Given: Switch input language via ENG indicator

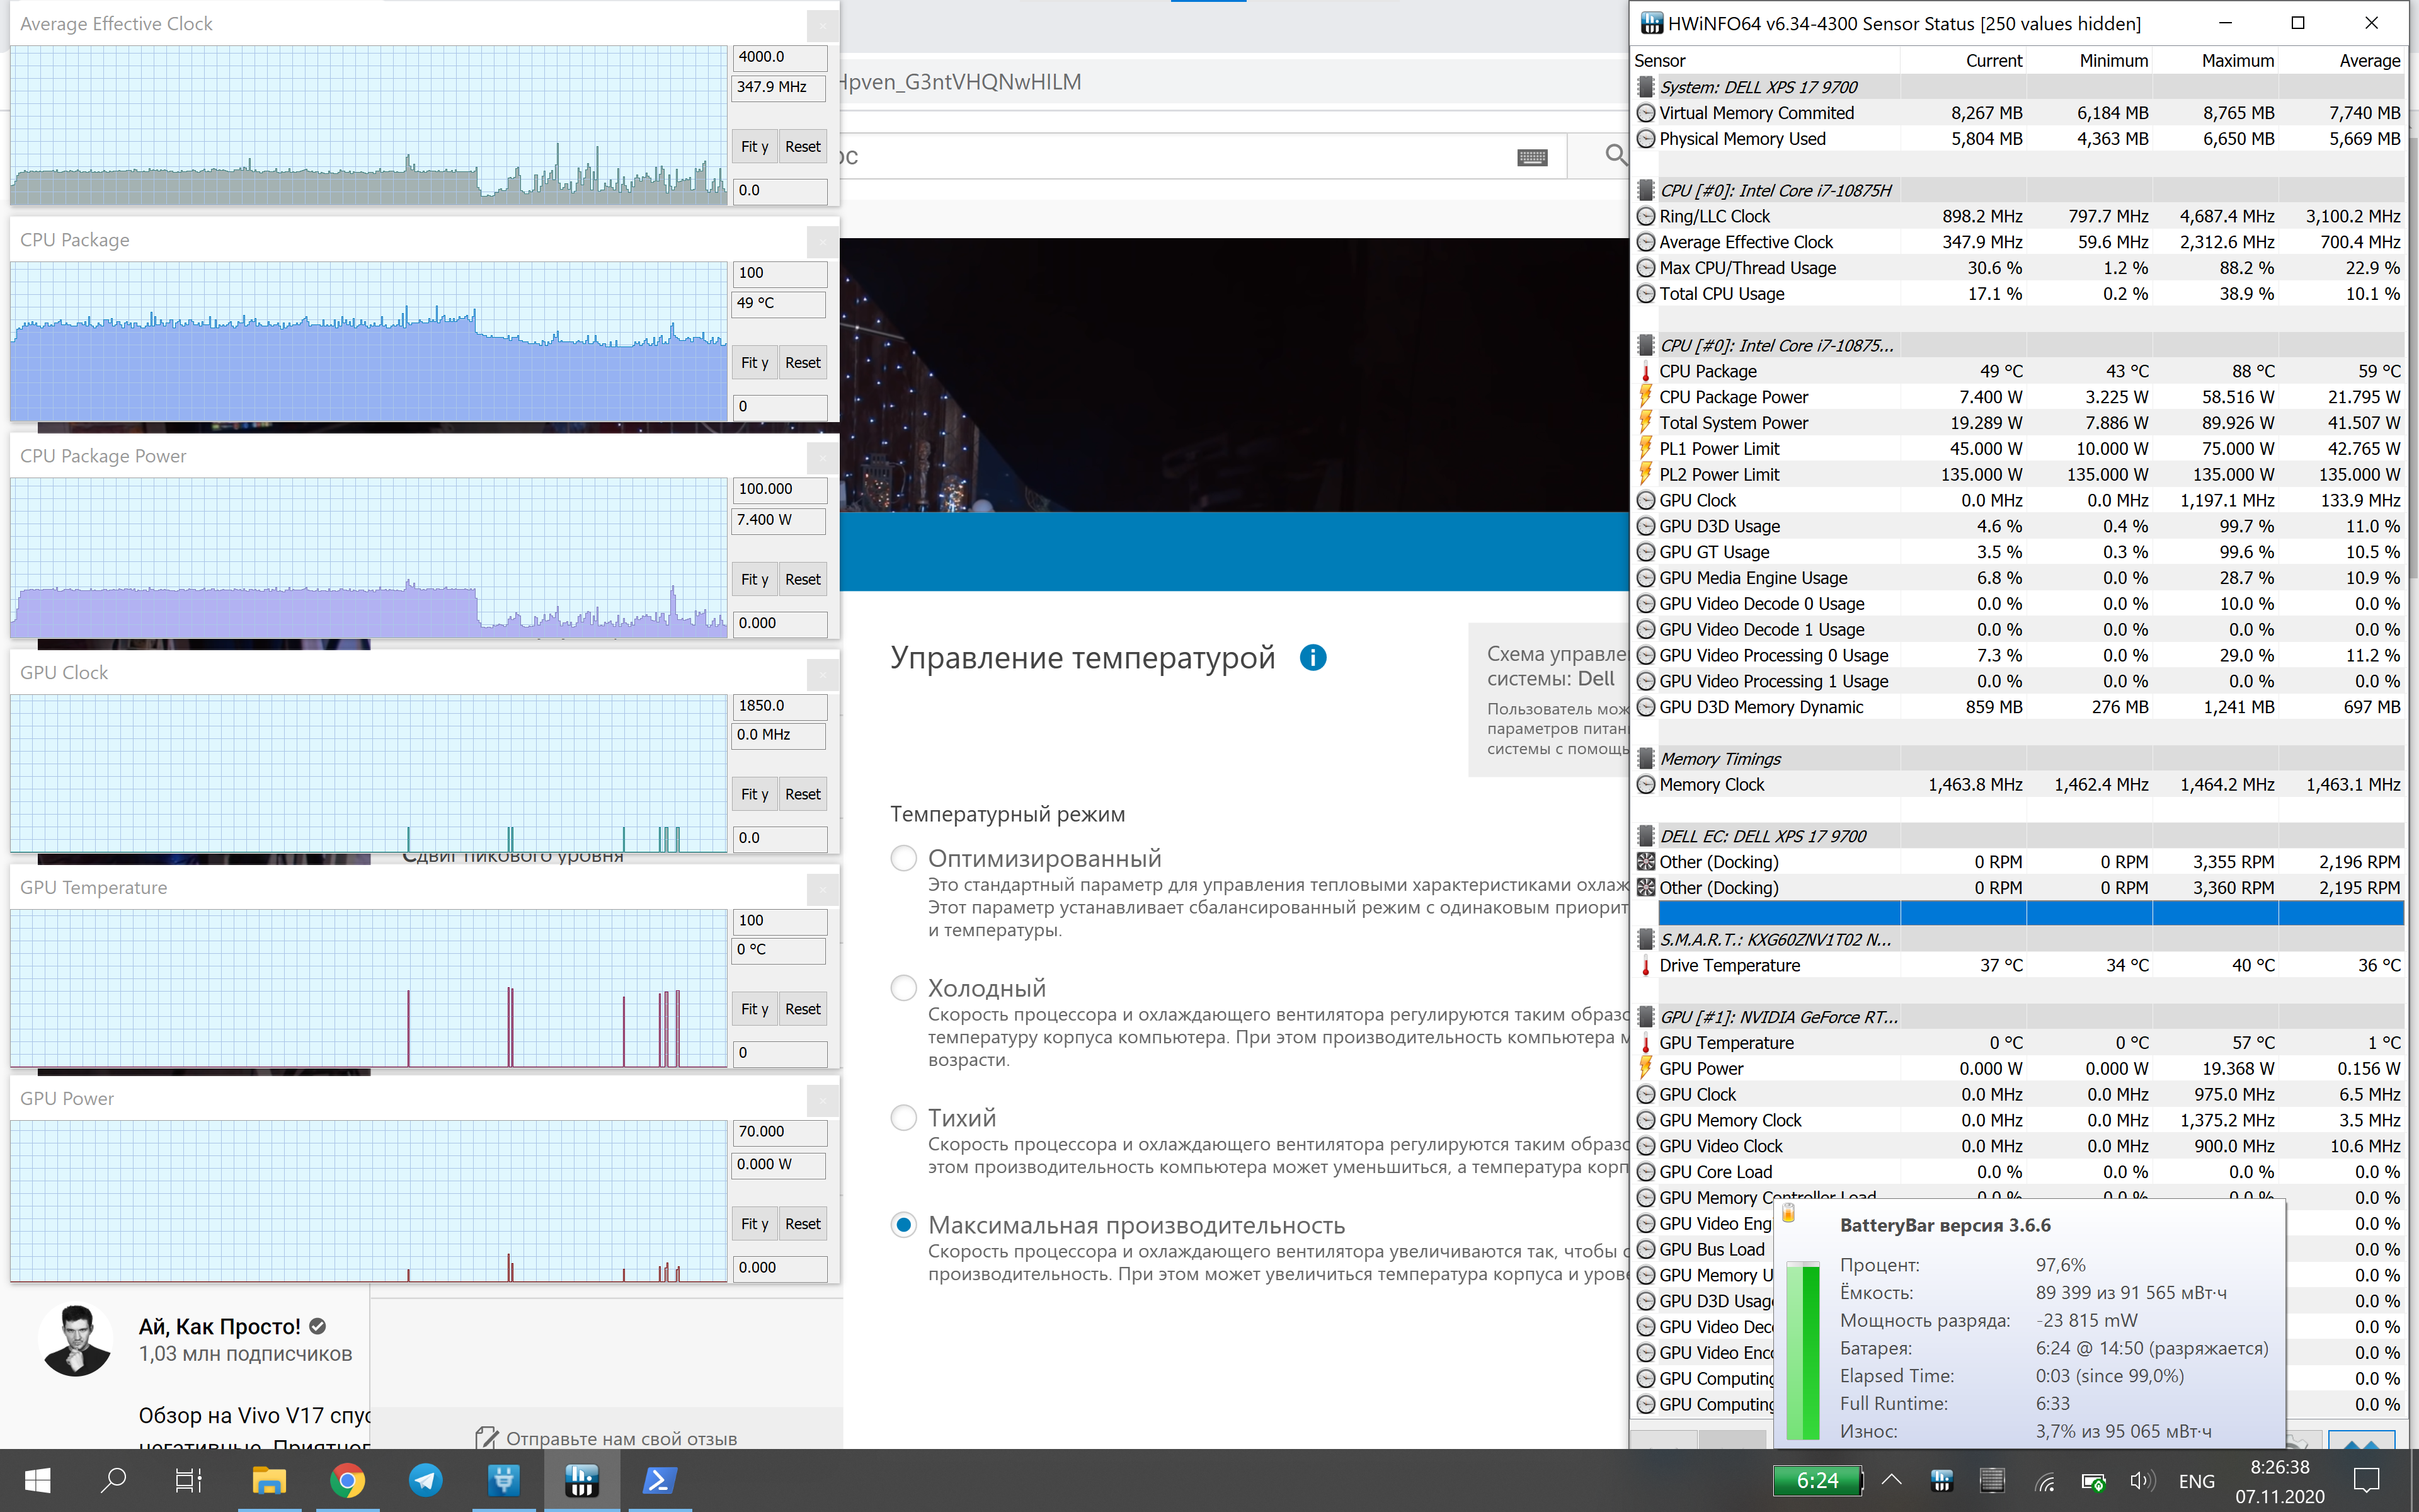Looking at the screenshot, I should pos(2196,1481).
